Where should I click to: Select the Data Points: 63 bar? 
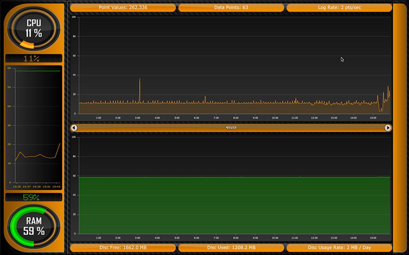(231, 7)
